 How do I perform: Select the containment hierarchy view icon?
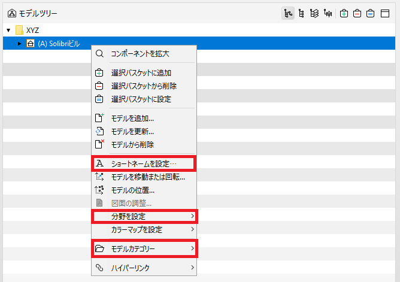[288, 13]
